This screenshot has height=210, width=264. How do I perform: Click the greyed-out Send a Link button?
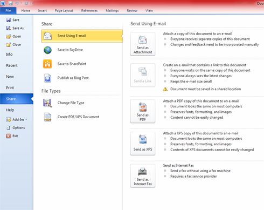pyautogui.click(x=143, y=75)
